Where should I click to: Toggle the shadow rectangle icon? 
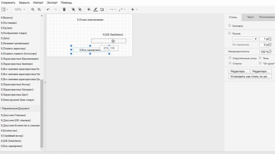point(102,9)
